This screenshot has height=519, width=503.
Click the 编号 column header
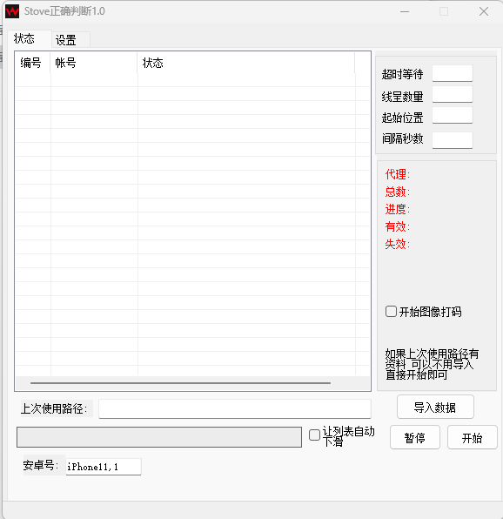coord(33,63)
